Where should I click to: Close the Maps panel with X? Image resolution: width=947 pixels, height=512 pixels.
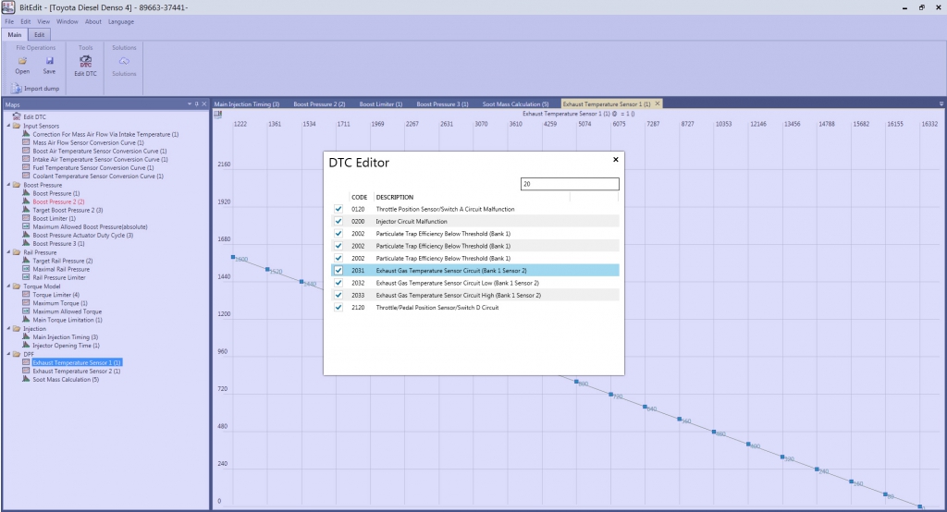pos(204,104)
